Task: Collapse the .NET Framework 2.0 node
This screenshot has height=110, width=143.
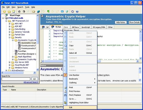Action: [6, 21]
